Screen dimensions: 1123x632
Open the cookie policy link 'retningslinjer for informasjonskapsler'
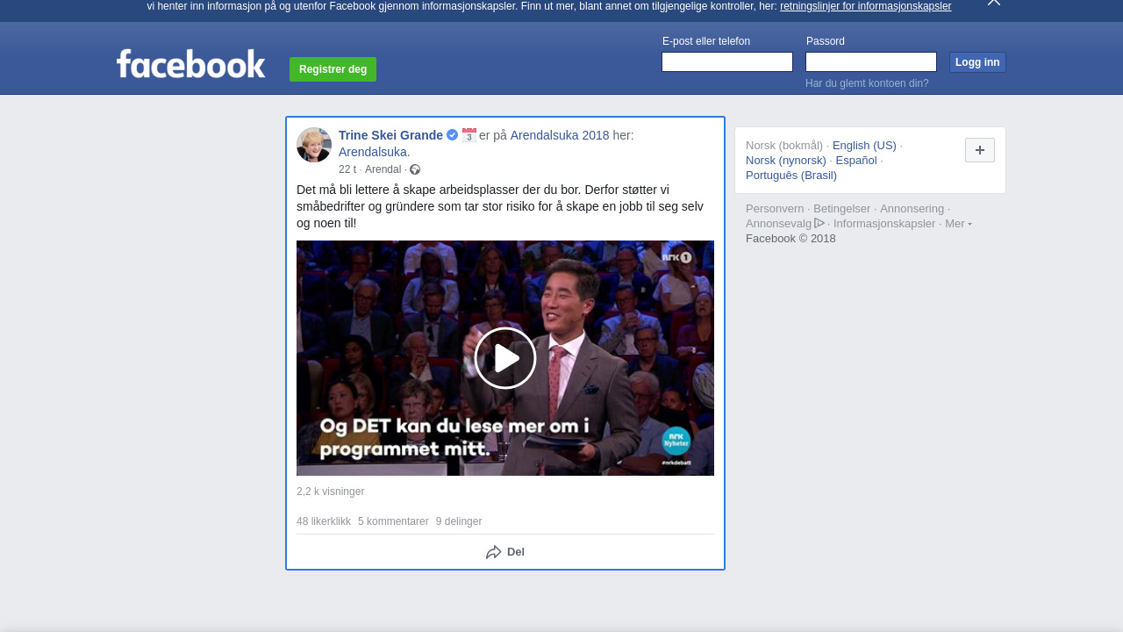(865, 6)
